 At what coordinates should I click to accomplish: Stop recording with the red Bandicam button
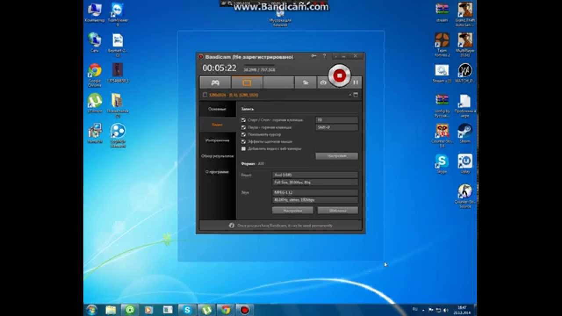[x=339, y=75]
